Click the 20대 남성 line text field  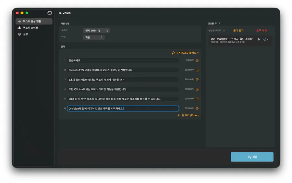point(123,99)
